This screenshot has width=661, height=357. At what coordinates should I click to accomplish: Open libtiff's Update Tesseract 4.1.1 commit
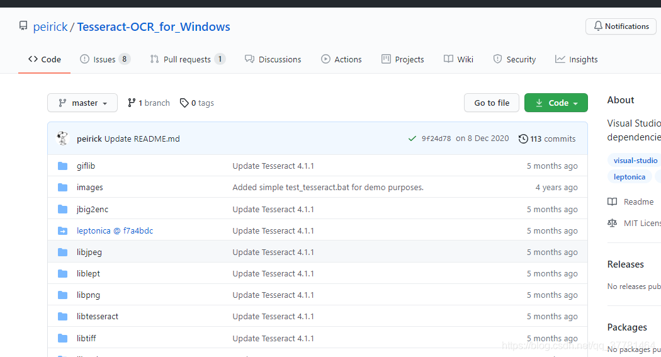(x=273, y=338)
